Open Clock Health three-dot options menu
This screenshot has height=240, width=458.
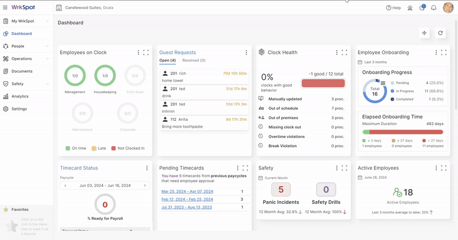337,53
